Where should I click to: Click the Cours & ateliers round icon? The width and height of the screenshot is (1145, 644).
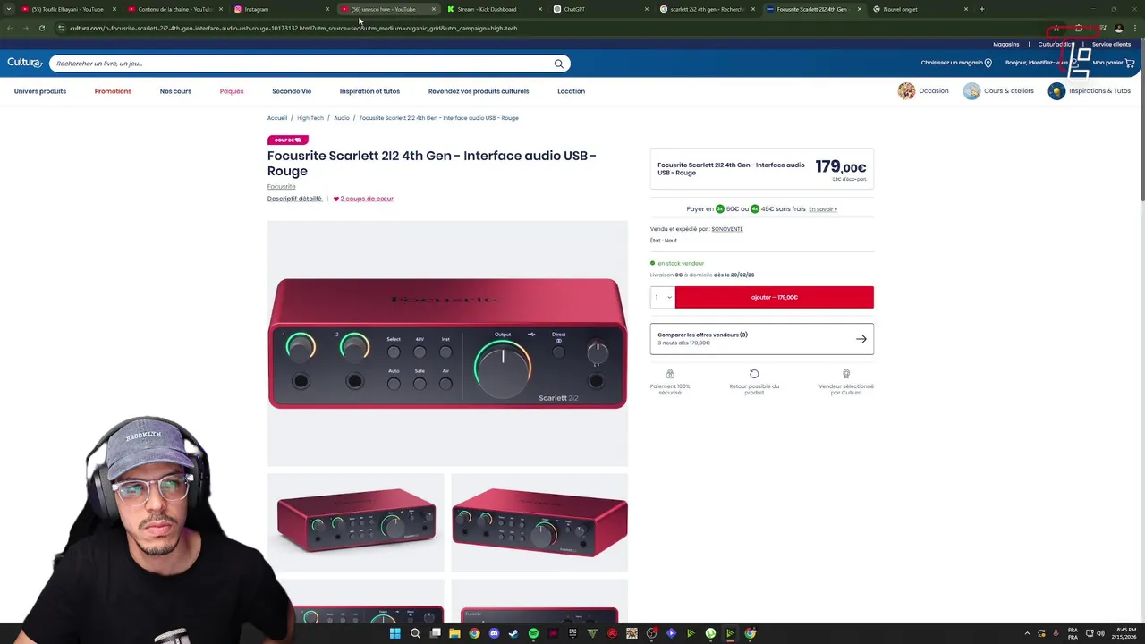pos(971,90)
